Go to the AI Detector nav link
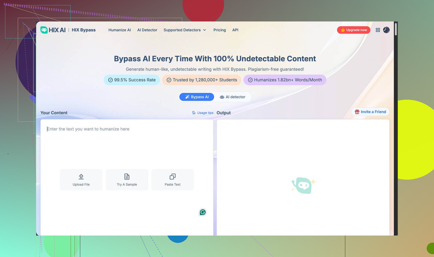Viewport: 434px width, 257px height. (x=147, y=30)
